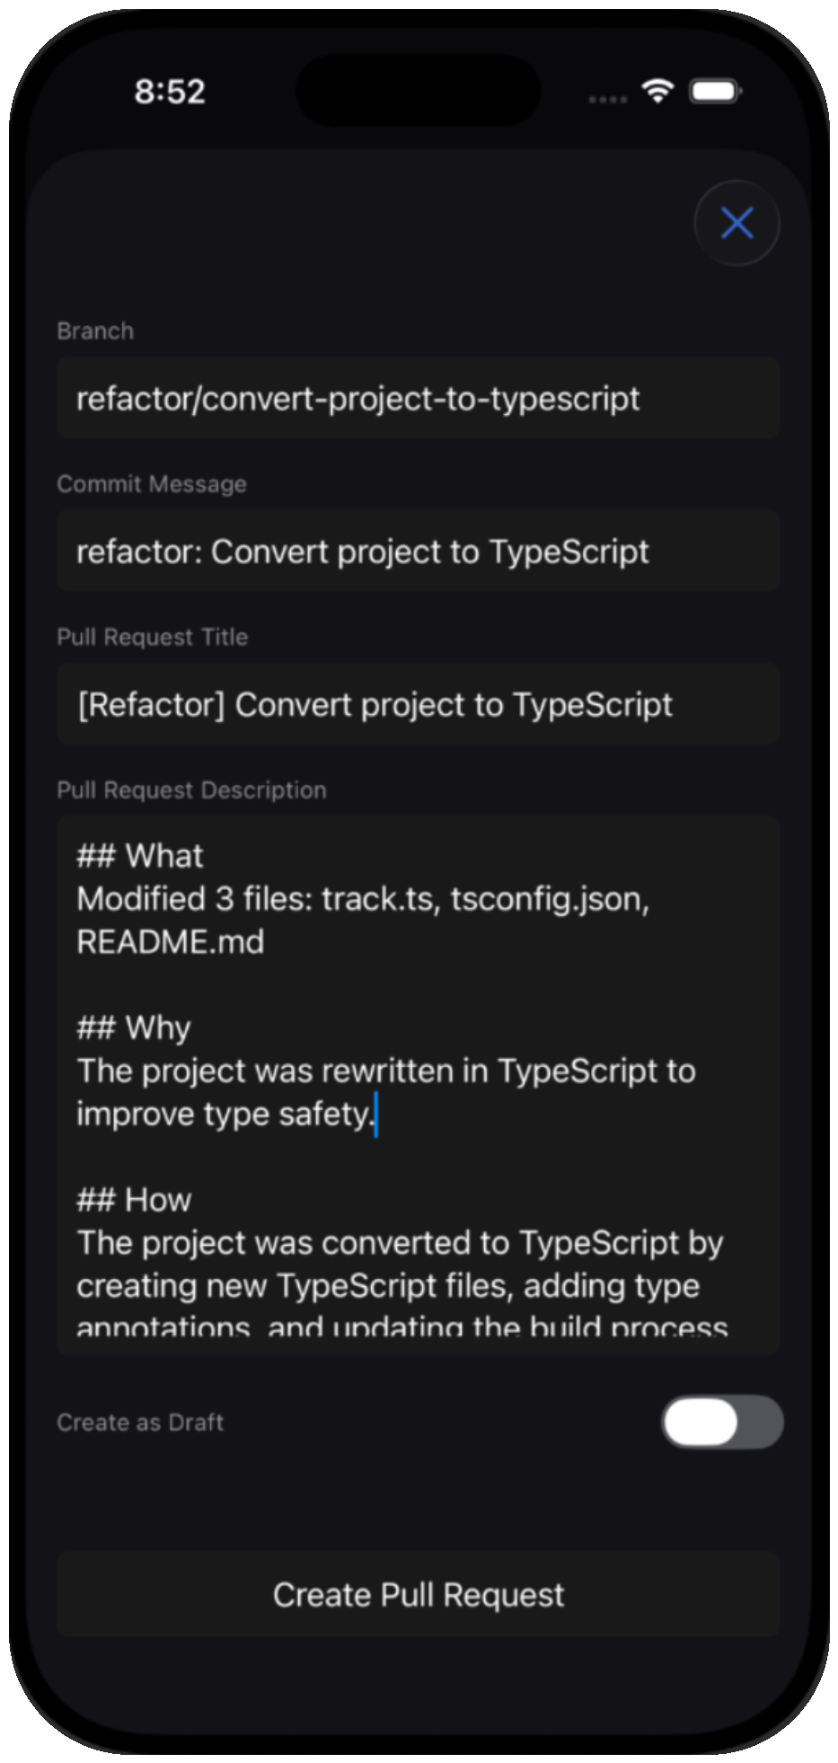Viewport: 838px width, 1763px height.
Task: Tap the clock showing 8:52
Action: click(x=171, y=91)
